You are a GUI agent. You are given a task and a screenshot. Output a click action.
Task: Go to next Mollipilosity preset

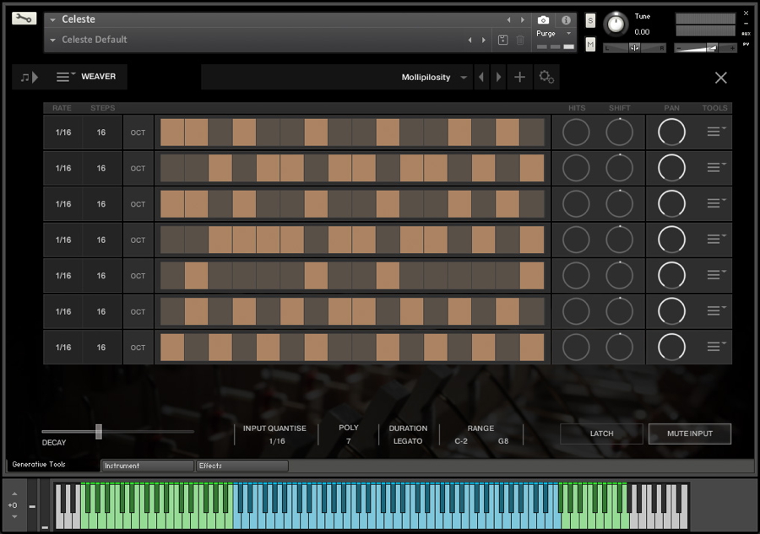coord(498,78)
